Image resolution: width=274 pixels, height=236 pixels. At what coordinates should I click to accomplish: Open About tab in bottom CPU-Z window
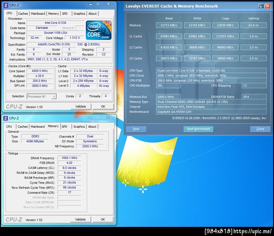[92, 126]
